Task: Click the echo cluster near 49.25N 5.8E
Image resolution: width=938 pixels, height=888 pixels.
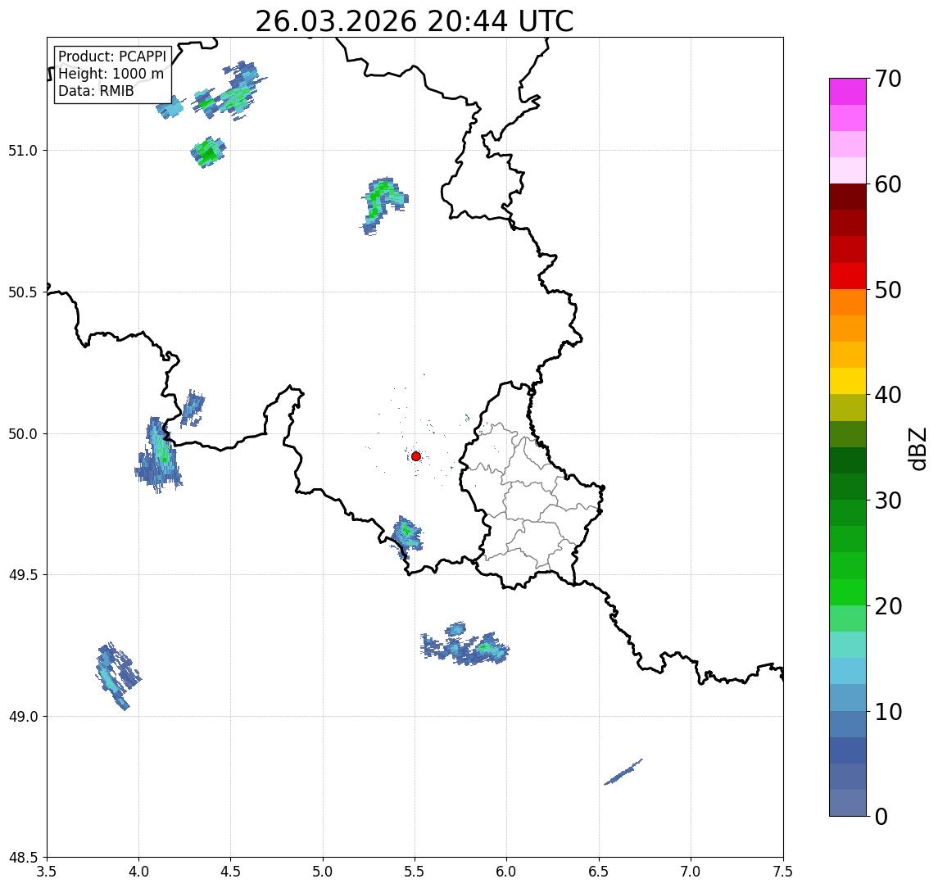Action: click(465, 645)
